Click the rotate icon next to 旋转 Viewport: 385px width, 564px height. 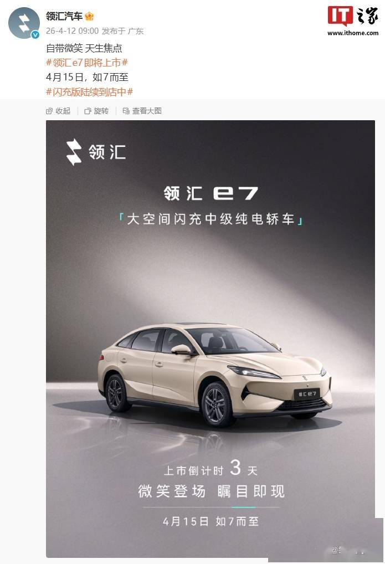pos(88,111)
